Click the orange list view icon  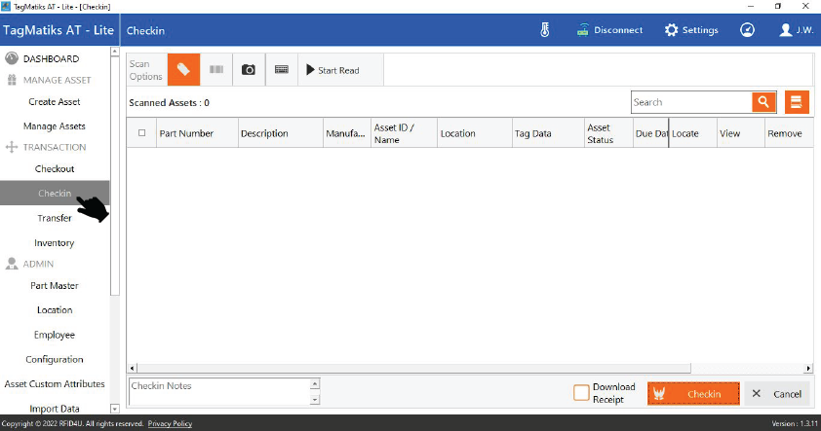[x=797, y=102]
